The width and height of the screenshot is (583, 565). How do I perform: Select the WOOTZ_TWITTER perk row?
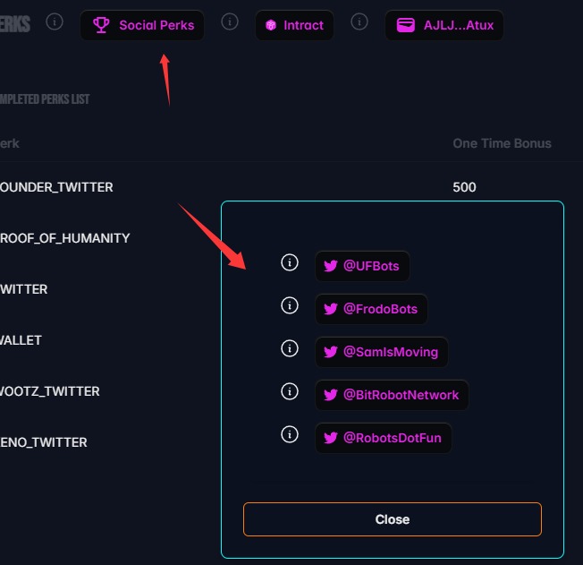click(x=110, y=391)
